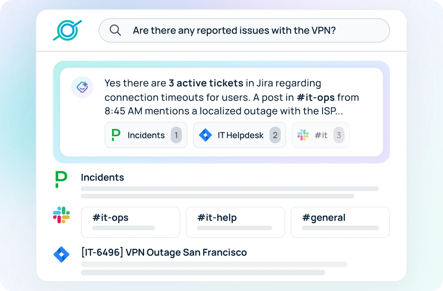Screen dimensions: 443x291
Task: Click the Jira icon on the IT Helpdesk chip
Action: 205,135
